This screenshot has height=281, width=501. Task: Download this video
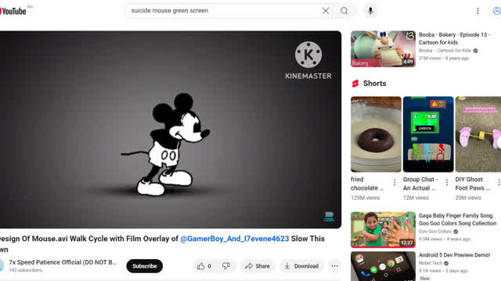(x=301, y=266)
